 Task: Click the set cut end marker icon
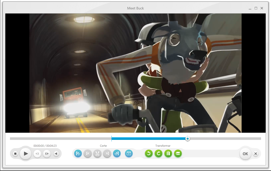tap(117, 153)
